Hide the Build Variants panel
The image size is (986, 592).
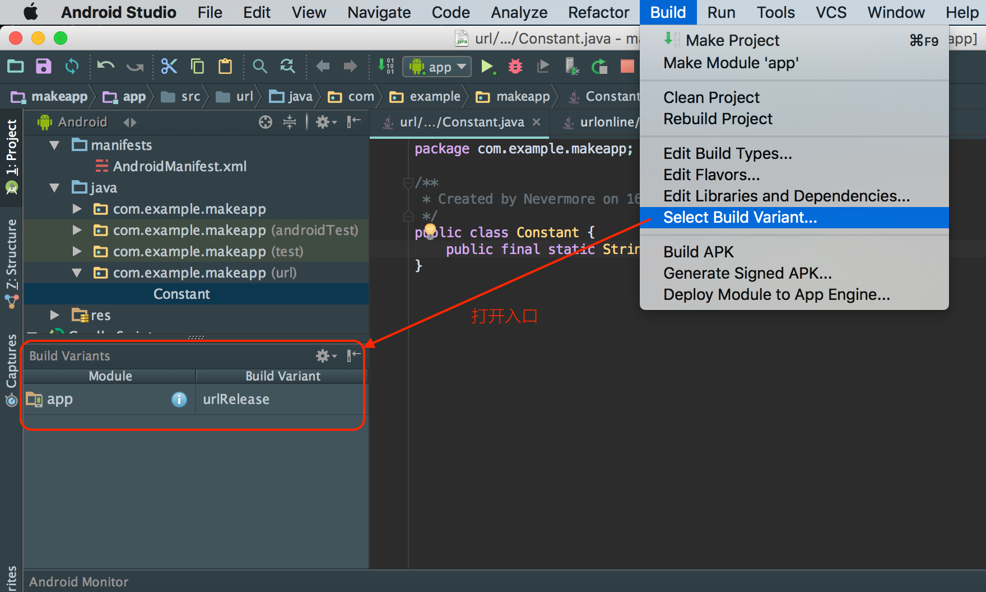[354, 355]
